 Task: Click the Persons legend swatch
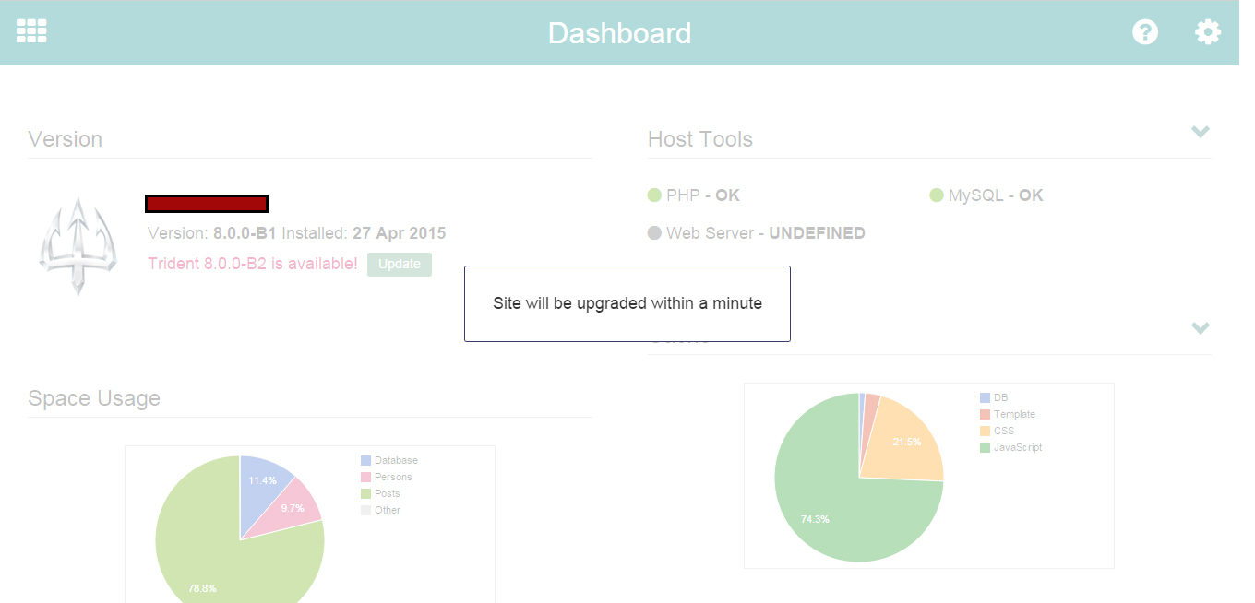pos(365,478)
